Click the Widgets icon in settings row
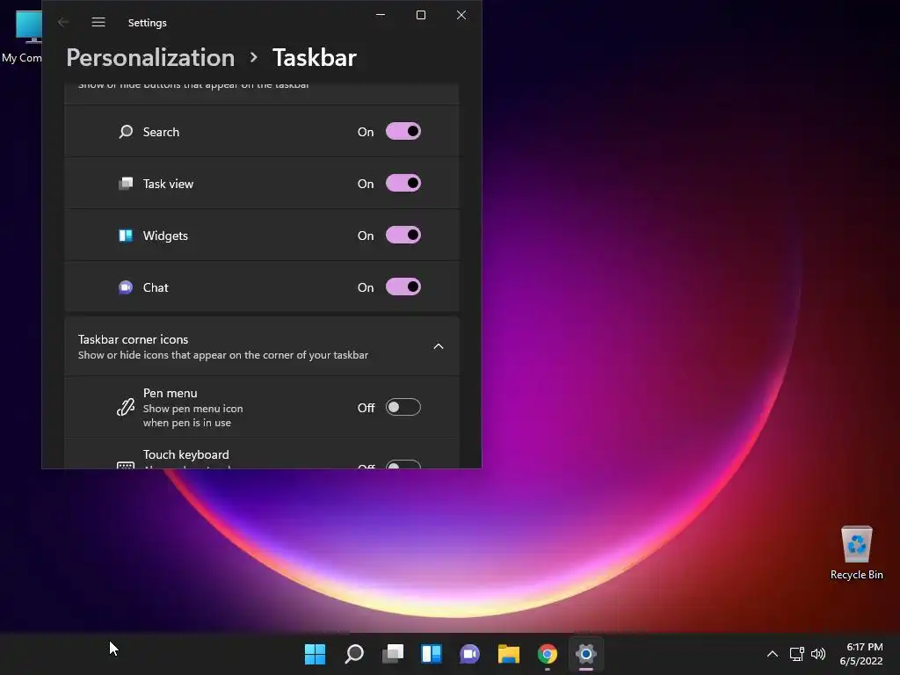The width and height of the screenshot is (900, 675). (x=126, y=236)
